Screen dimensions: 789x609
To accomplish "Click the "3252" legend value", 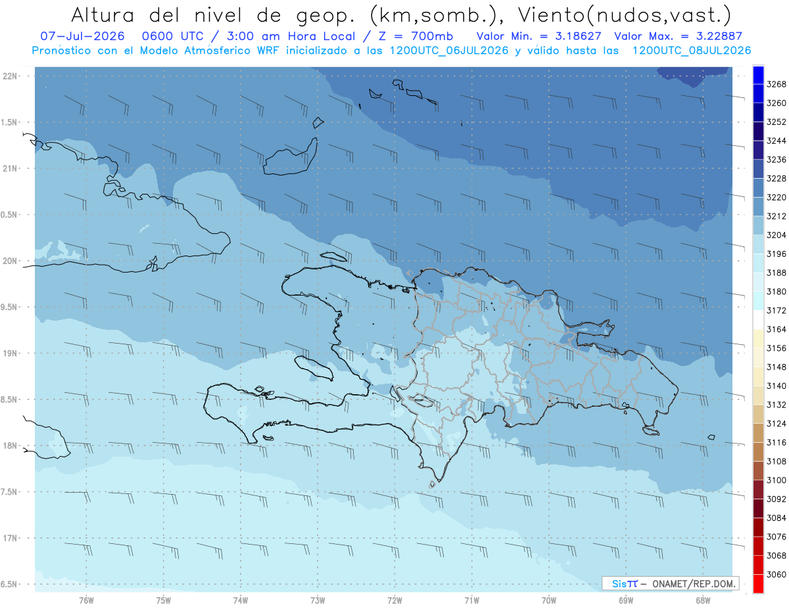I will click(777, 122).
